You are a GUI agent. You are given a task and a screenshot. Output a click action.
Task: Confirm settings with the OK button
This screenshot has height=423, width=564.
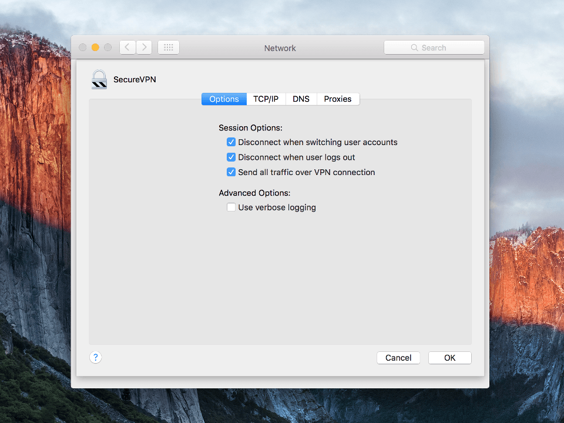(449, 357)
